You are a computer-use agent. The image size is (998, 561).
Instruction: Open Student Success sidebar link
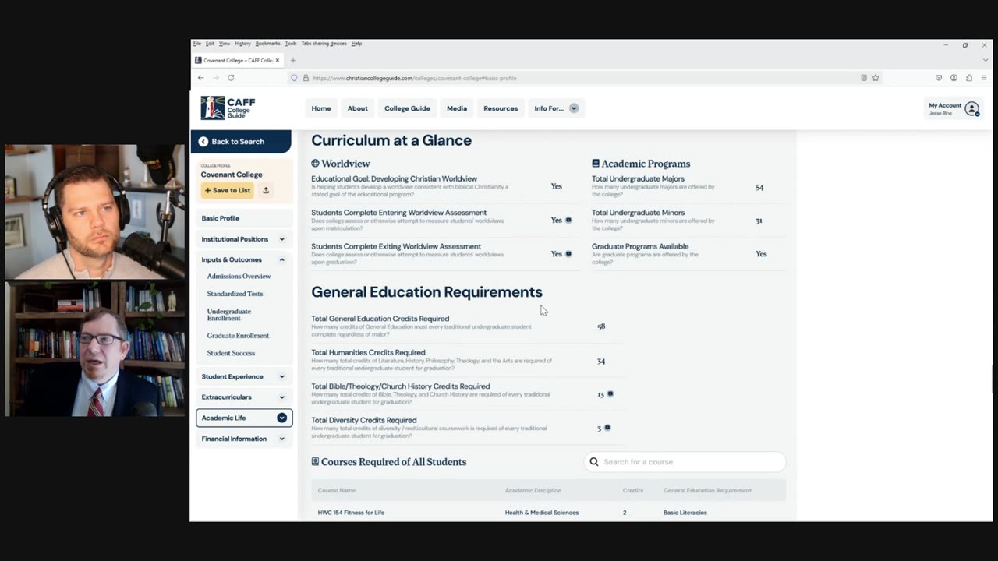click(x=231, y=353)
